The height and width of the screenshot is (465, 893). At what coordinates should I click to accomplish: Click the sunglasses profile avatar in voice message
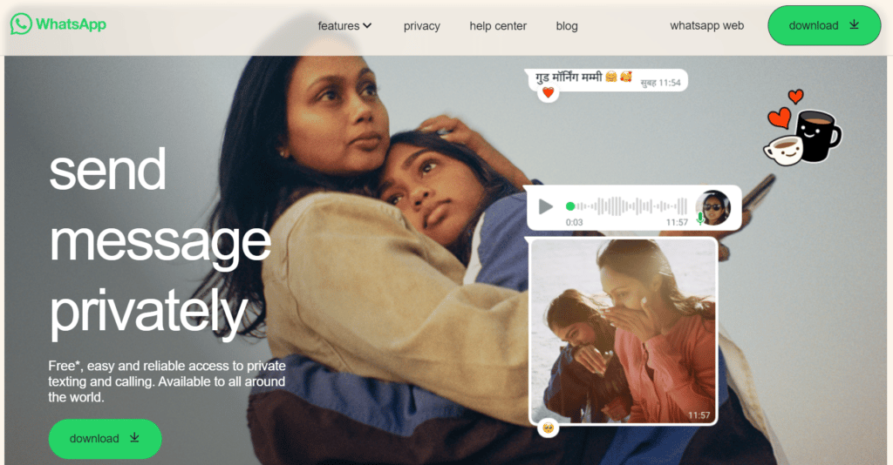coord(713,207)
